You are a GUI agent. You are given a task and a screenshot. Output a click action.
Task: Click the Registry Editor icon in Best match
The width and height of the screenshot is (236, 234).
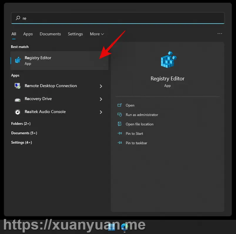tap(18, 60)
